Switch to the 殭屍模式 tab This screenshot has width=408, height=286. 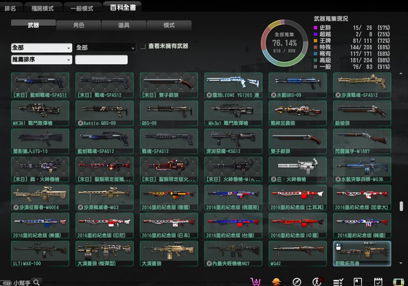click(41, 8)
